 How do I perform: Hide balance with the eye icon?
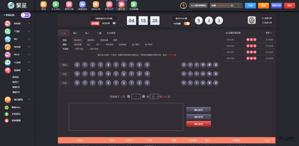coord(237,6)
